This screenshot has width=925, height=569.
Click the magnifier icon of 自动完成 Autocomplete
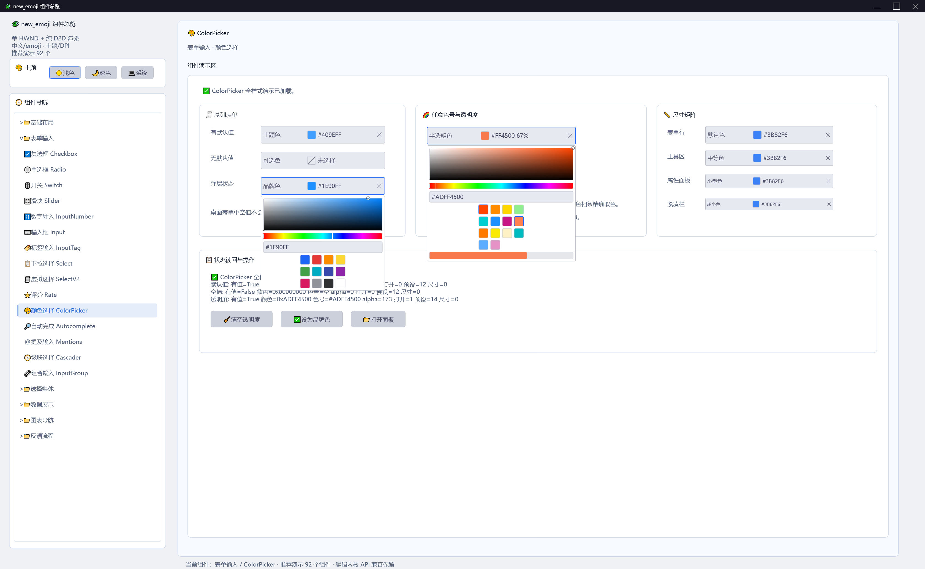click(x=28, y=326)
